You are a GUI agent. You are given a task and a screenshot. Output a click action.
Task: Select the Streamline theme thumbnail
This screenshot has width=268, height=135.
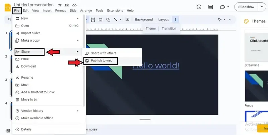(256, 46)
